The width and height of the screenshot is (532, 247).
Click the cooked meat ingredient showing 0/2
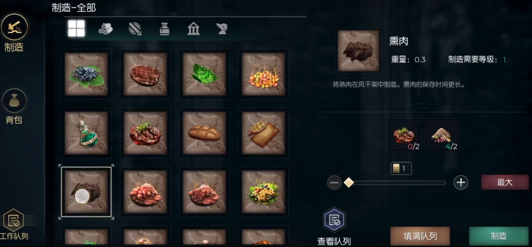click(404, 135)
